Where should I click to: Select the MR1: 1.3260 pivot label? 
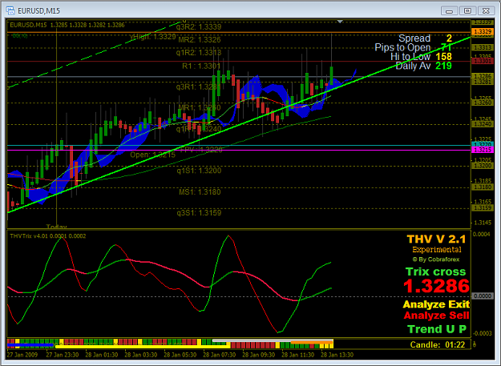[x=200, y=107]
